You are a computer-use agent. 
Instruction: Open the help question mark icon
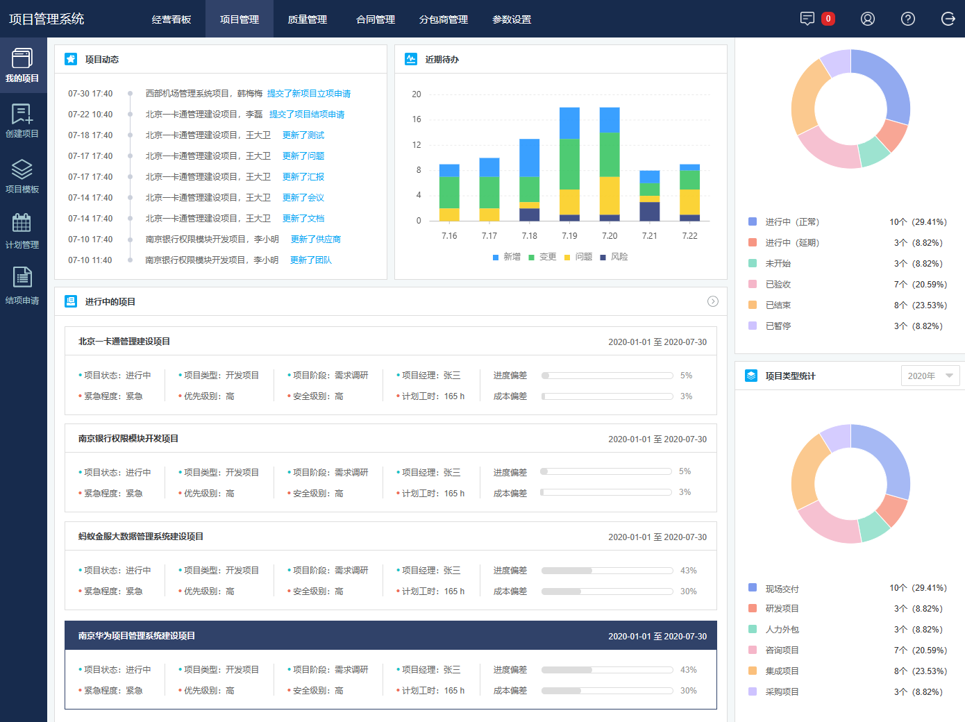pos(907,19)
